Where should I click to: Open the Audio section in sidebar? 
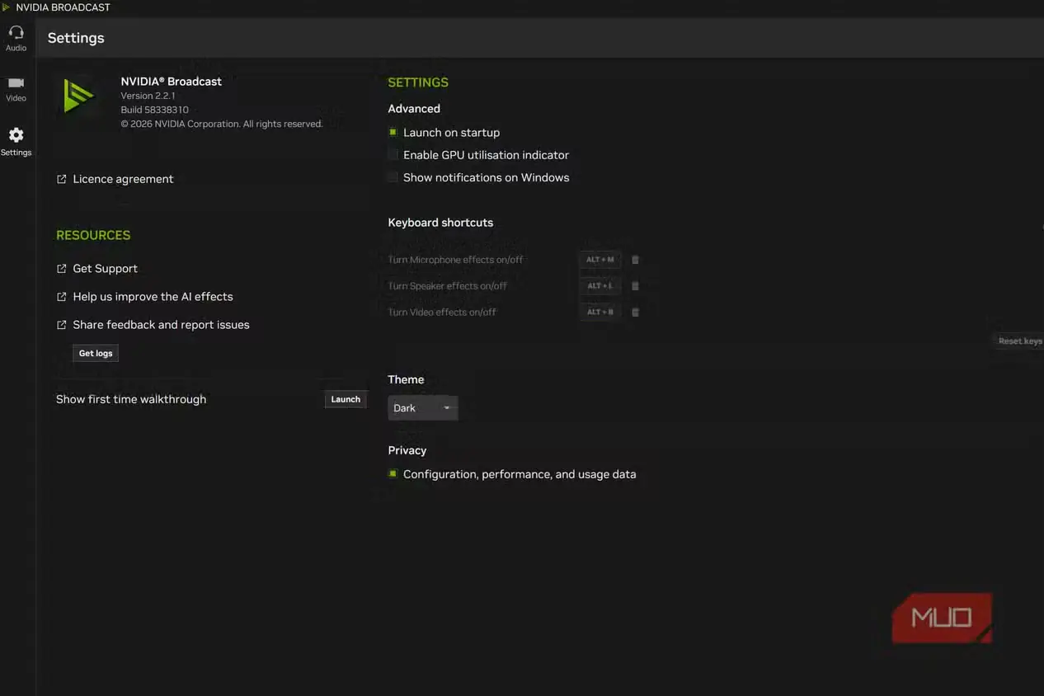(x=16, y=39)
